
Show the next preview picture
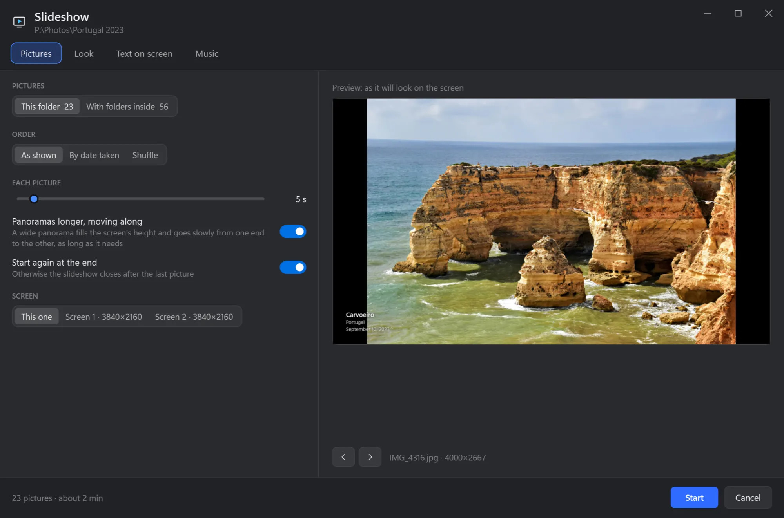pos(370,457)
